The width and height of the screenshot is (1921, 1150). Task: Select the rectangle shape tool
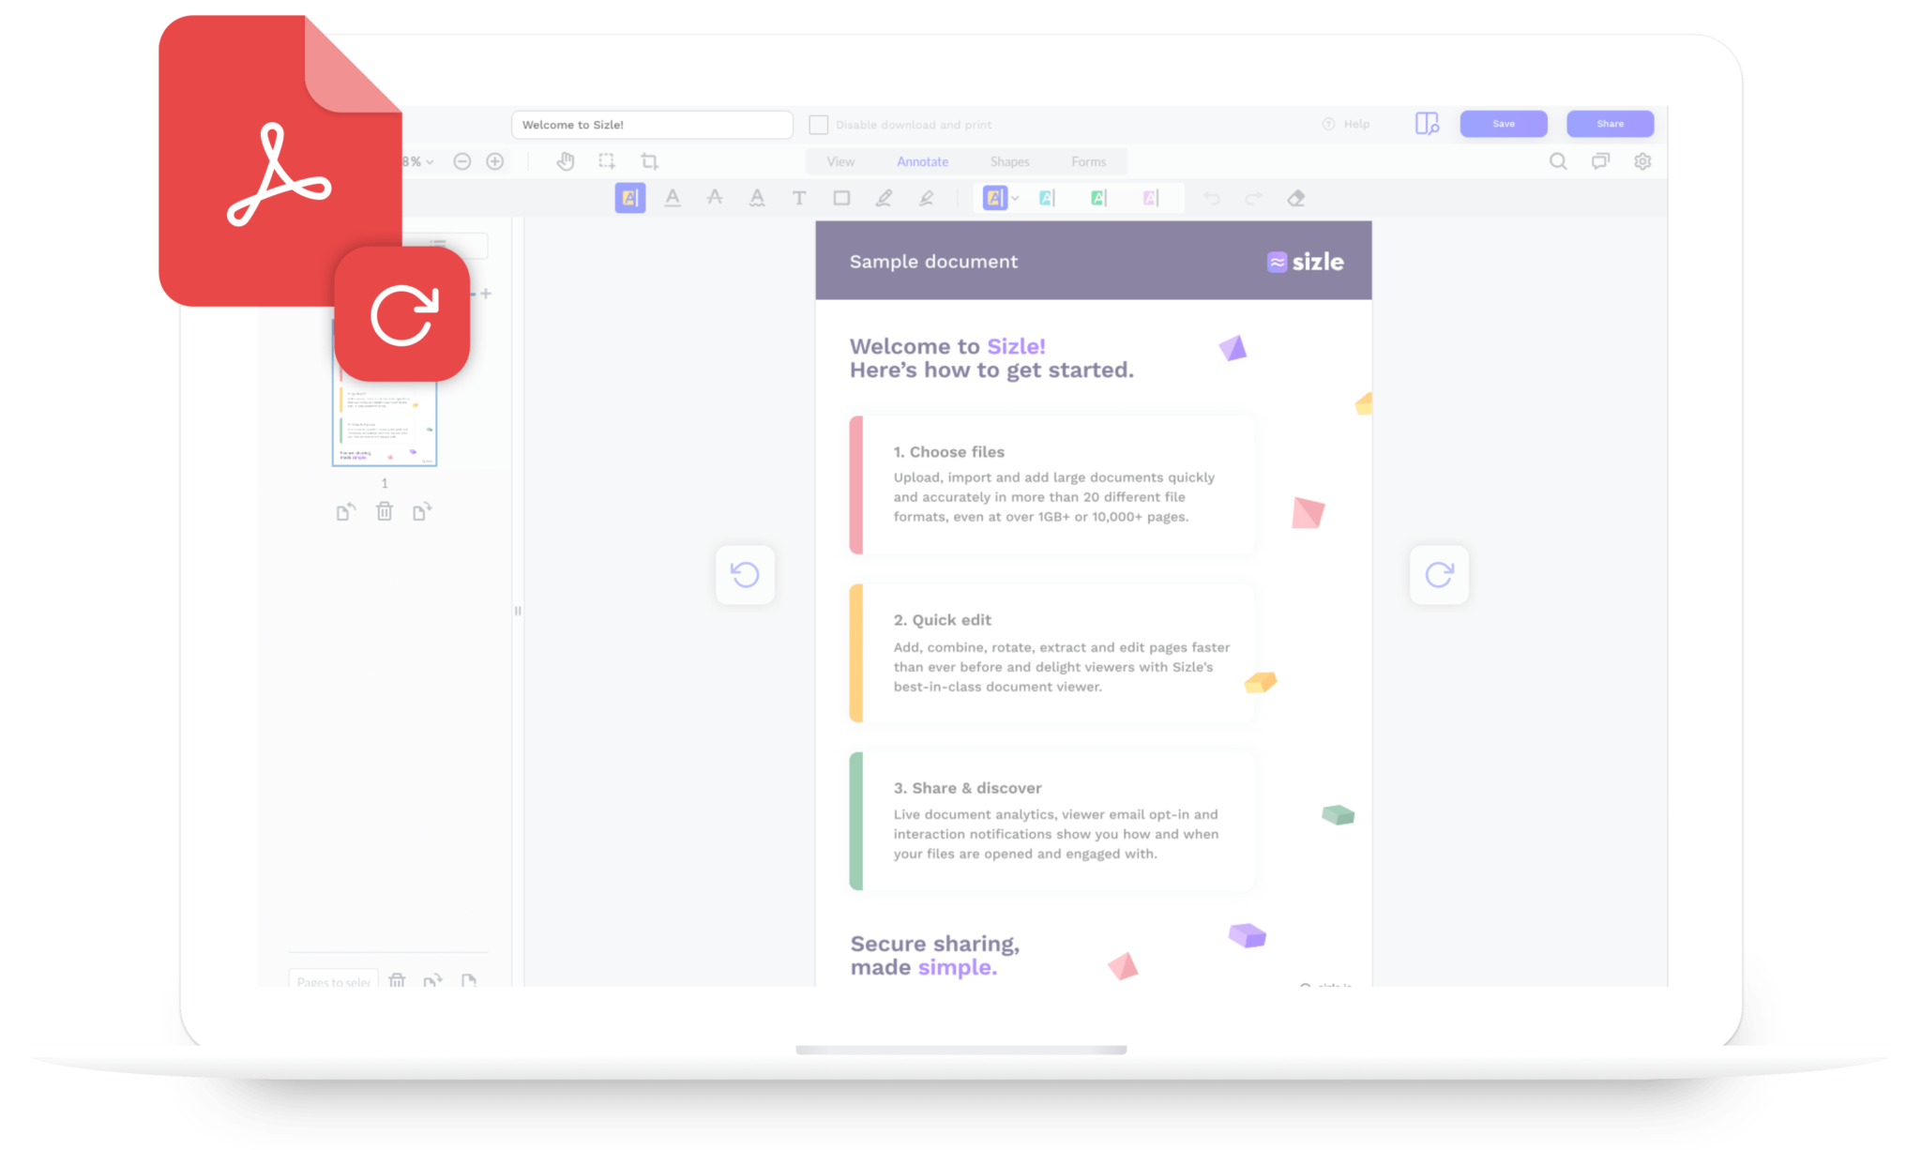841,199
